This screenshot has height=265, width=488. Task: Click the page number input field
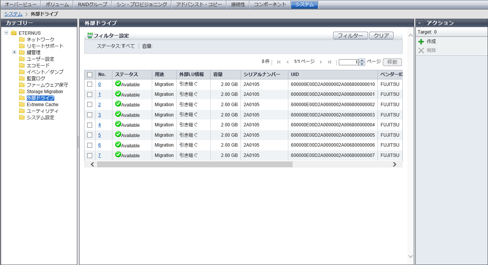348,62
